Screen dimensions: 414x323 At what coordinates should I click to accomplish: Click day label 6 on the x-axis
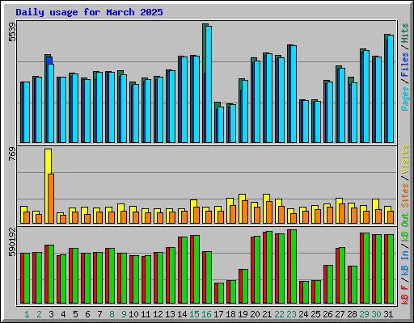click(x=87, y=314)
